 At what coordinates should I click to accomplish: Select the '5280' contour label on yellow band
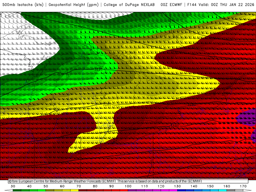click(x=107, y=104)
